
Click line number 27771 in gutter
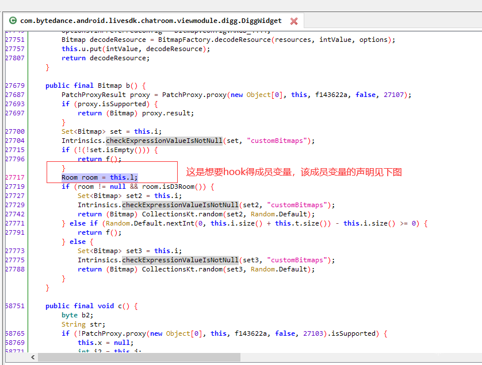pos(15,224)
